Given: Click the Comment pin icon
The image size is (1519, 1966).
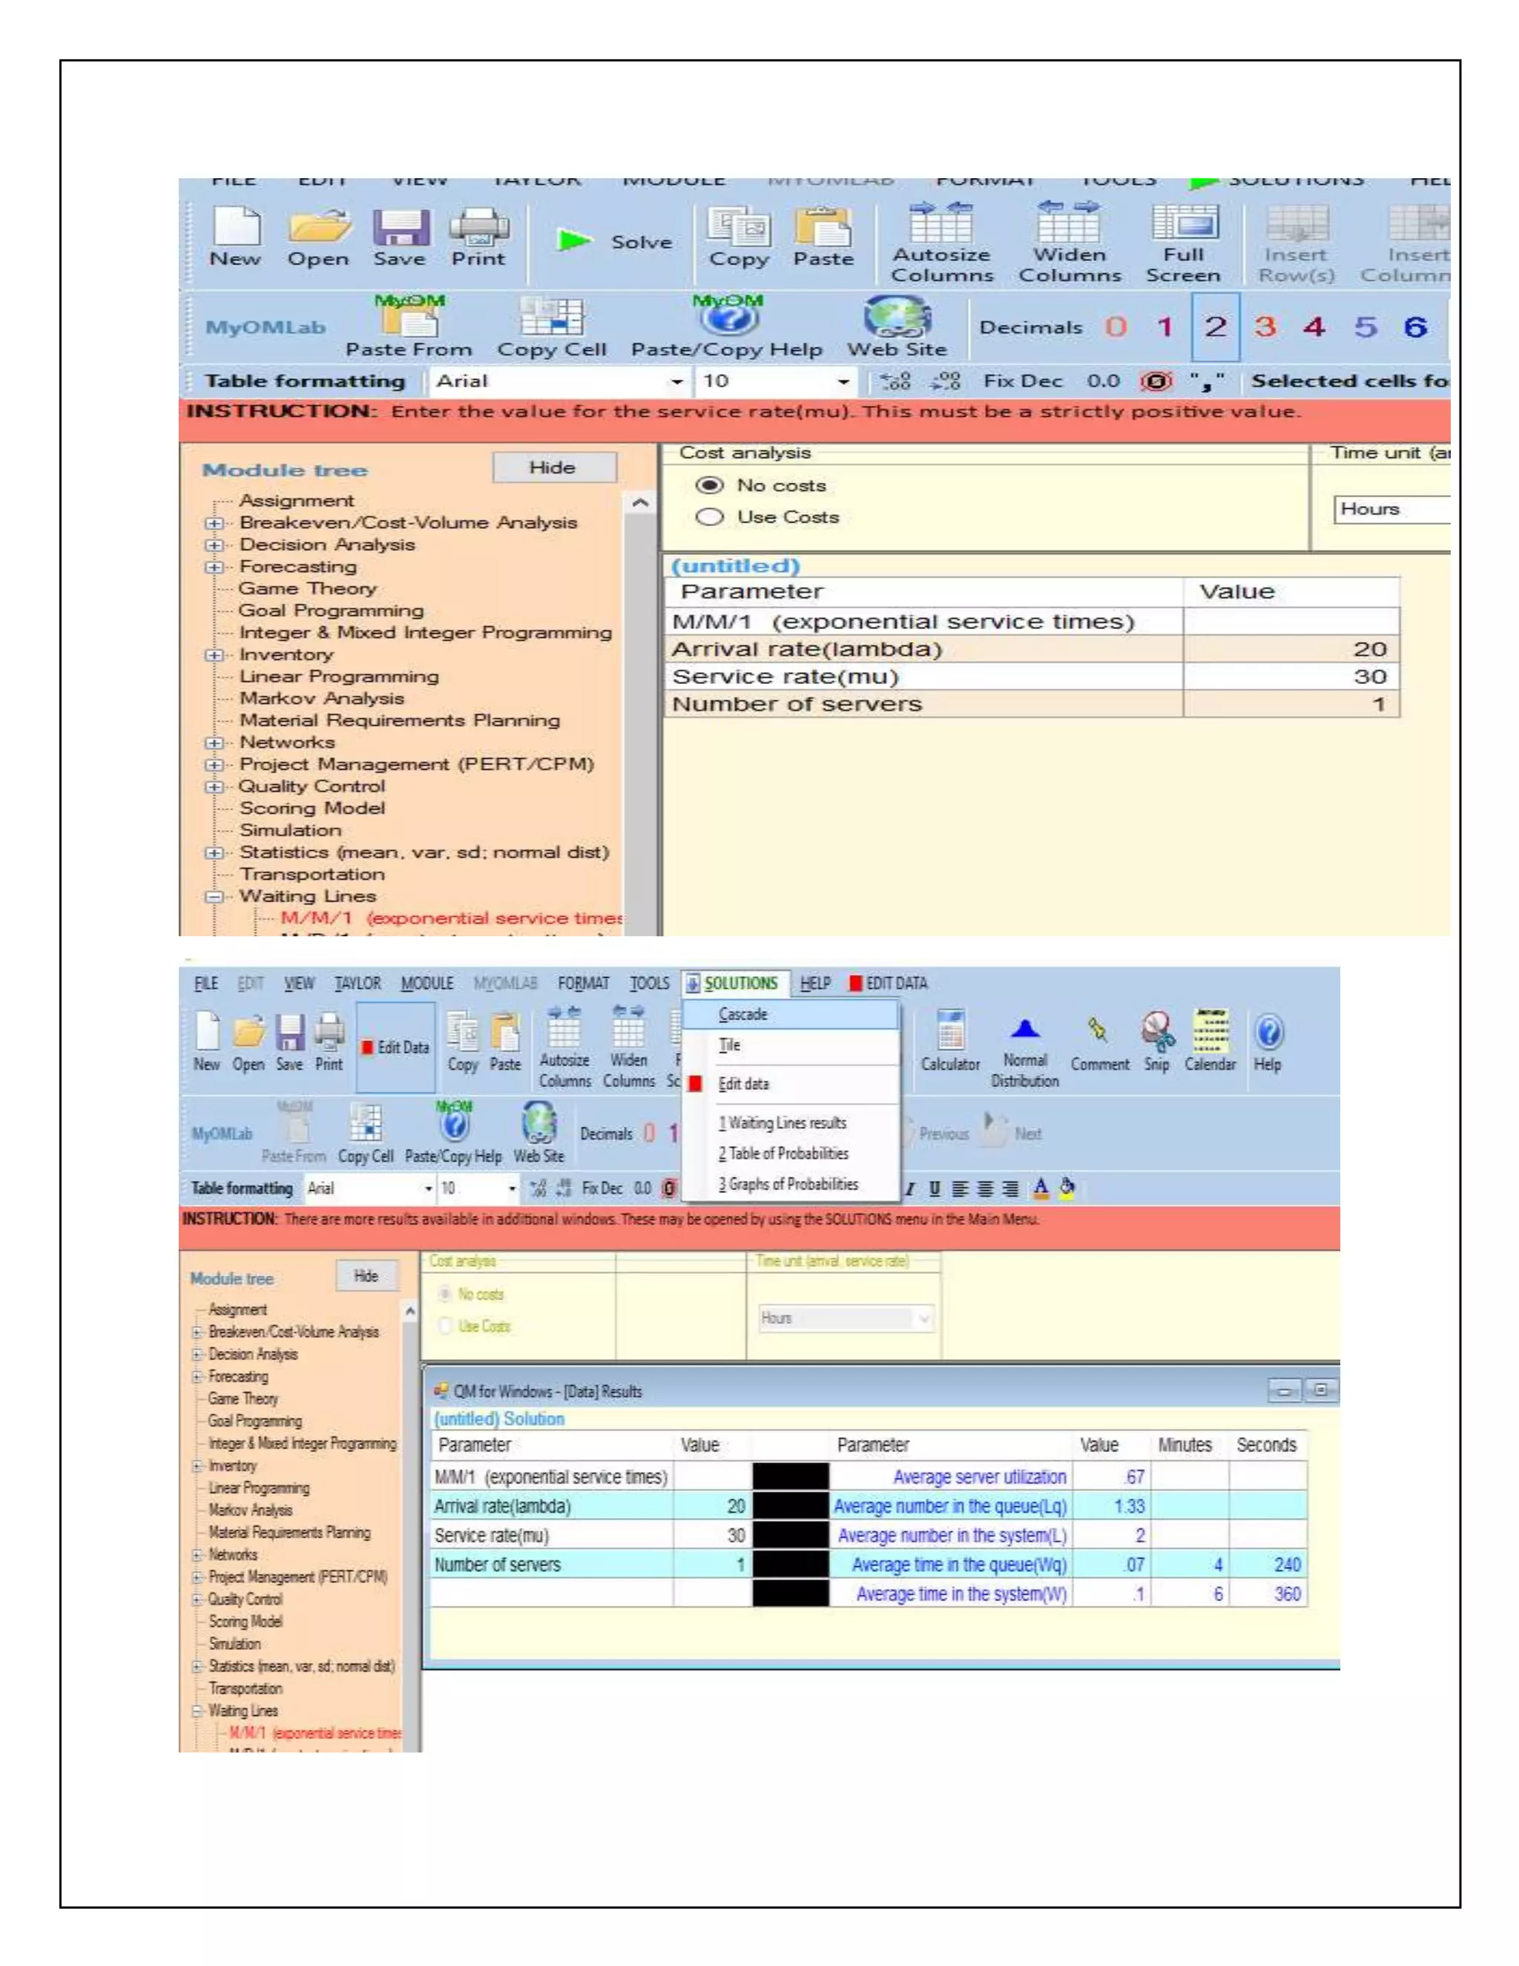Looking at the screenshot, I should click(1098, 1030).
